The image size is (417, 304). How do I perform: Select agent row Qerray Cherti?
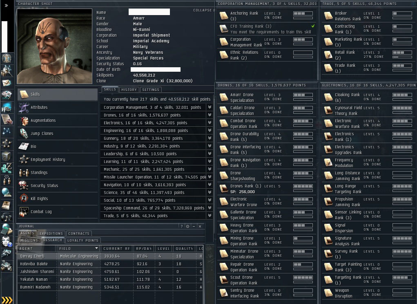pyautogui.click(x=110, y=256)
